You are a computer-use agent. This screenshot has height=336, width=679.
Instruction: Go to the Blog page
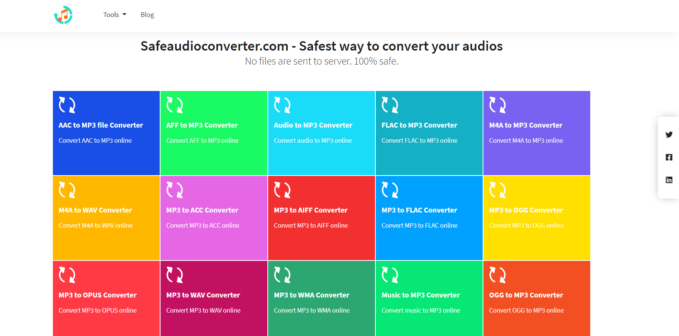tap(147, 15)
